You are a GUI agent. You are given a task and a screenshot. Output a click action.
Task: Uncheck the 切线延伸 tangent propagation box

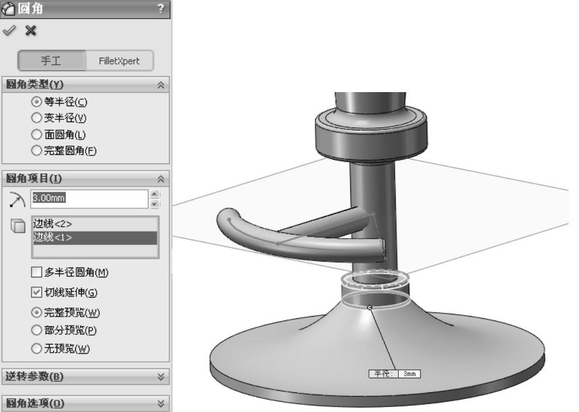point(37,293)
